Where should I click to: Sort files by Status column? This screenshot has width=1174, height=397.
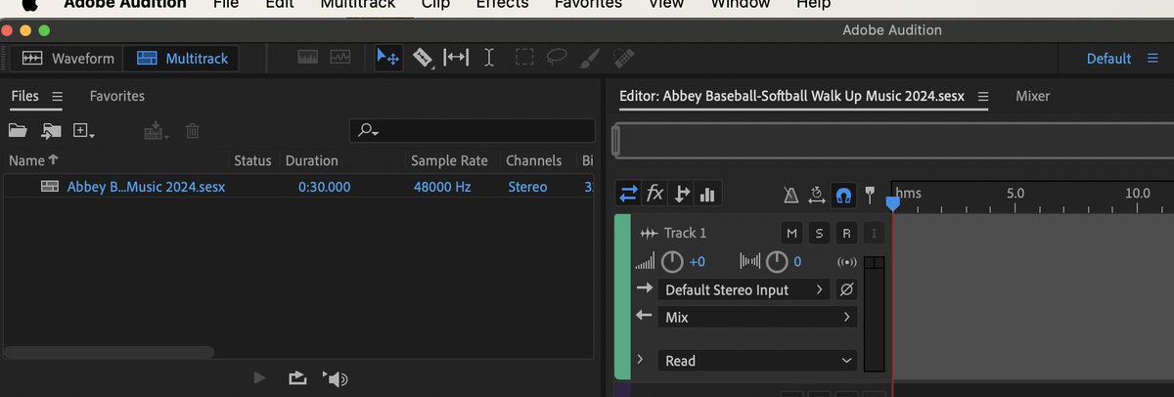[252, 160]
